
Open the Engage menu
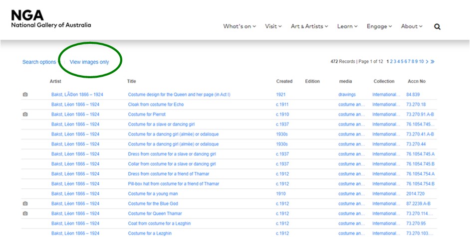point(379,27)
